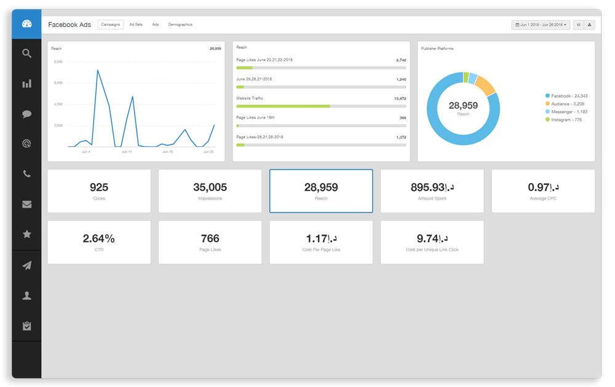This screenshot has height=387, width=615.
Task: Click the donut chart center 28,959 value
Action: tap(463, 106)
